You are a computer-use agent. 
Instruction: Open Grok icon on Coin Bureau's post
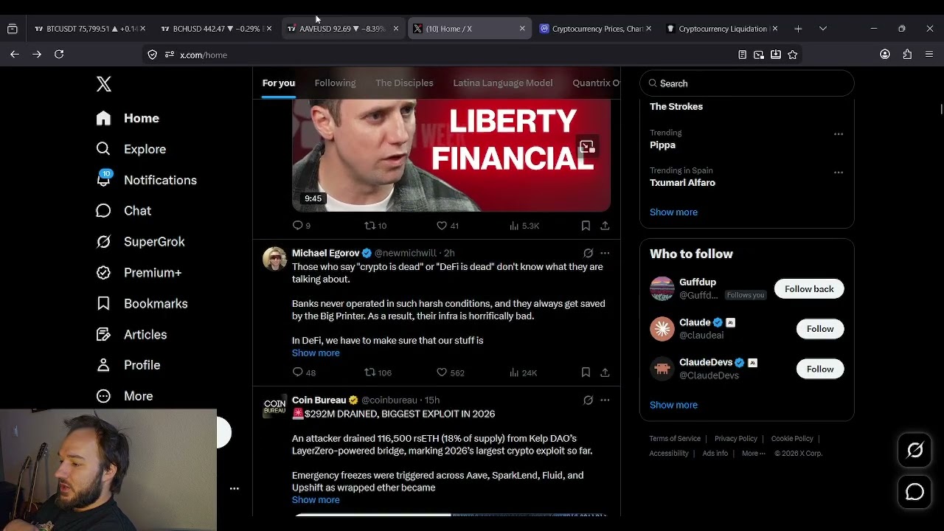click(x=588, y=400)
